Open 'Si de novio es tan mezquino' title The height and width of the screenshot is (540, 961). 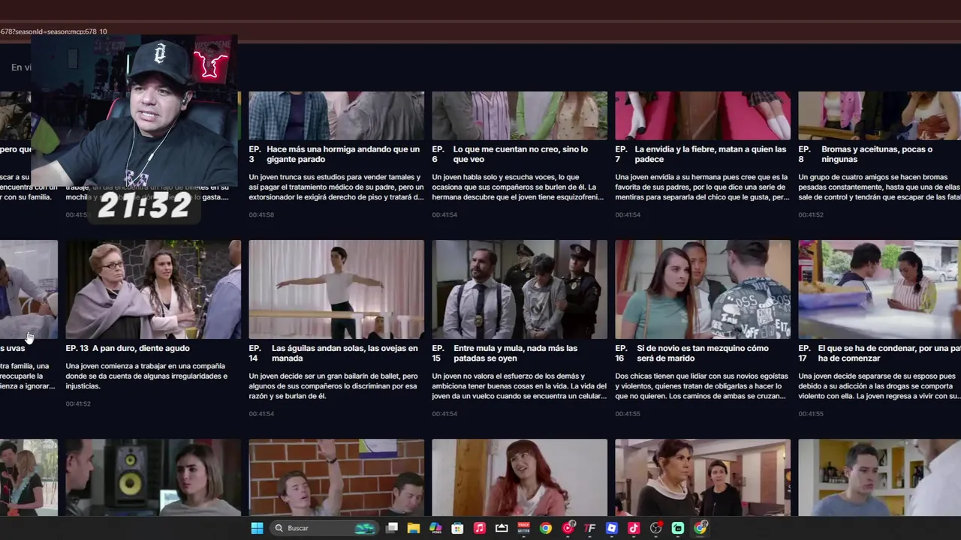703,353
